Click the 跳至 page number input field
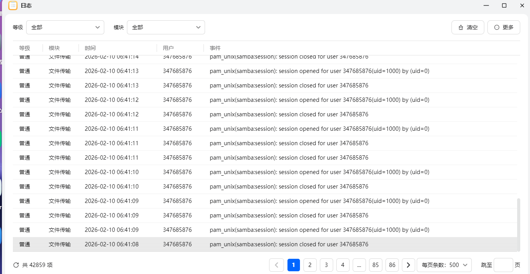The image size is (530, 274). [503, 265]
